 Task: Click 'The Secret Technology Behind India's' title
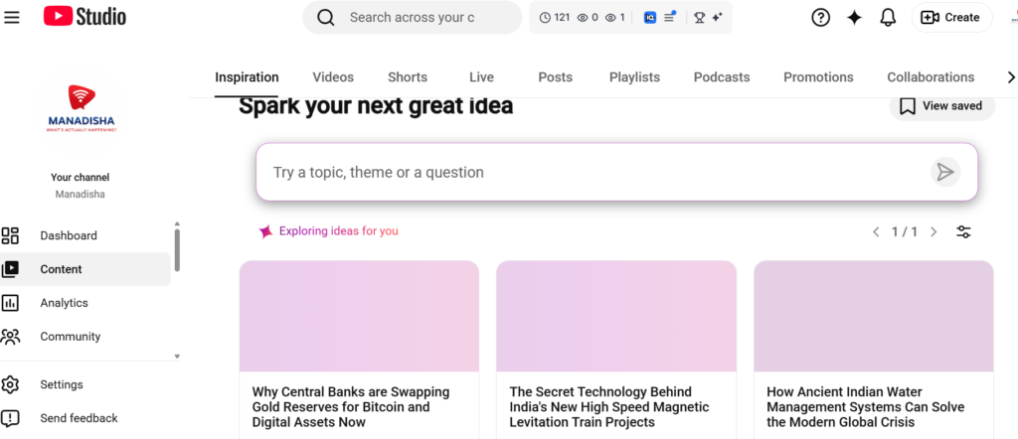(x=609, y=406)
